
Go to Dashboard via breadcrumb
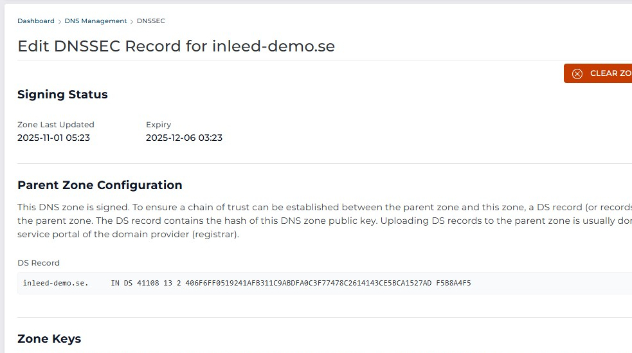pyautogui.click(x=36, y=21)
